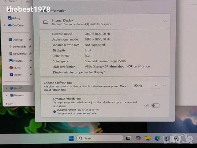Open File Explorer from the taskbar
Image resolution: width=197 pixels, height=148 pixels.
coord(148,138)
